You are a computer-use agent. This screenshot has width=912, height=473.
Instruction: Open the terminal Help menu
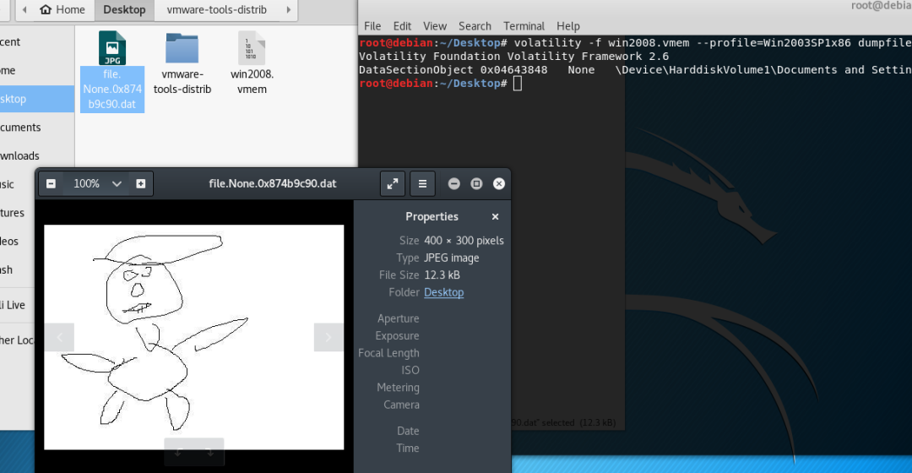click(x=568, y=26)
